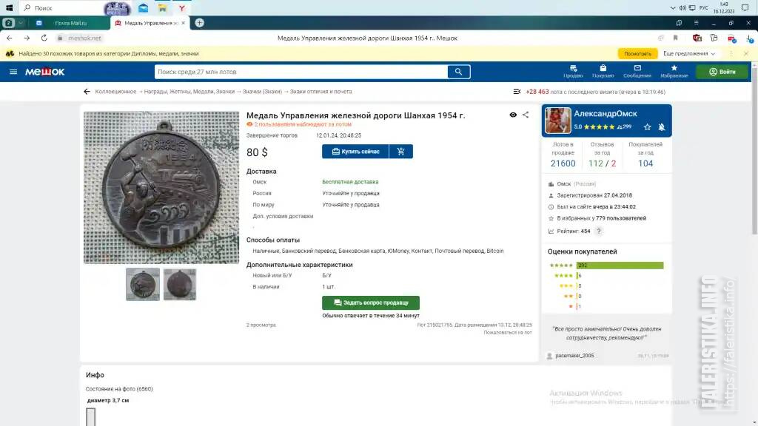The image size is (758, 426).
Task: Toggle watching the lot with eye icon
Action: point(513,115)
